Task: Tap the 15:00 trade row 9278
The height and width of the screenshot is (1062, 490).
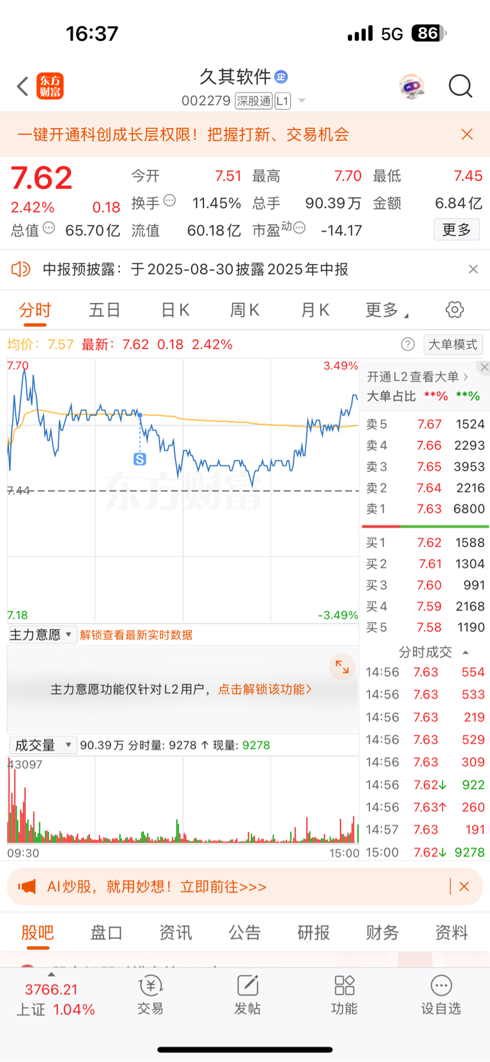Action: pyautogui.click(x=425, y=853)
